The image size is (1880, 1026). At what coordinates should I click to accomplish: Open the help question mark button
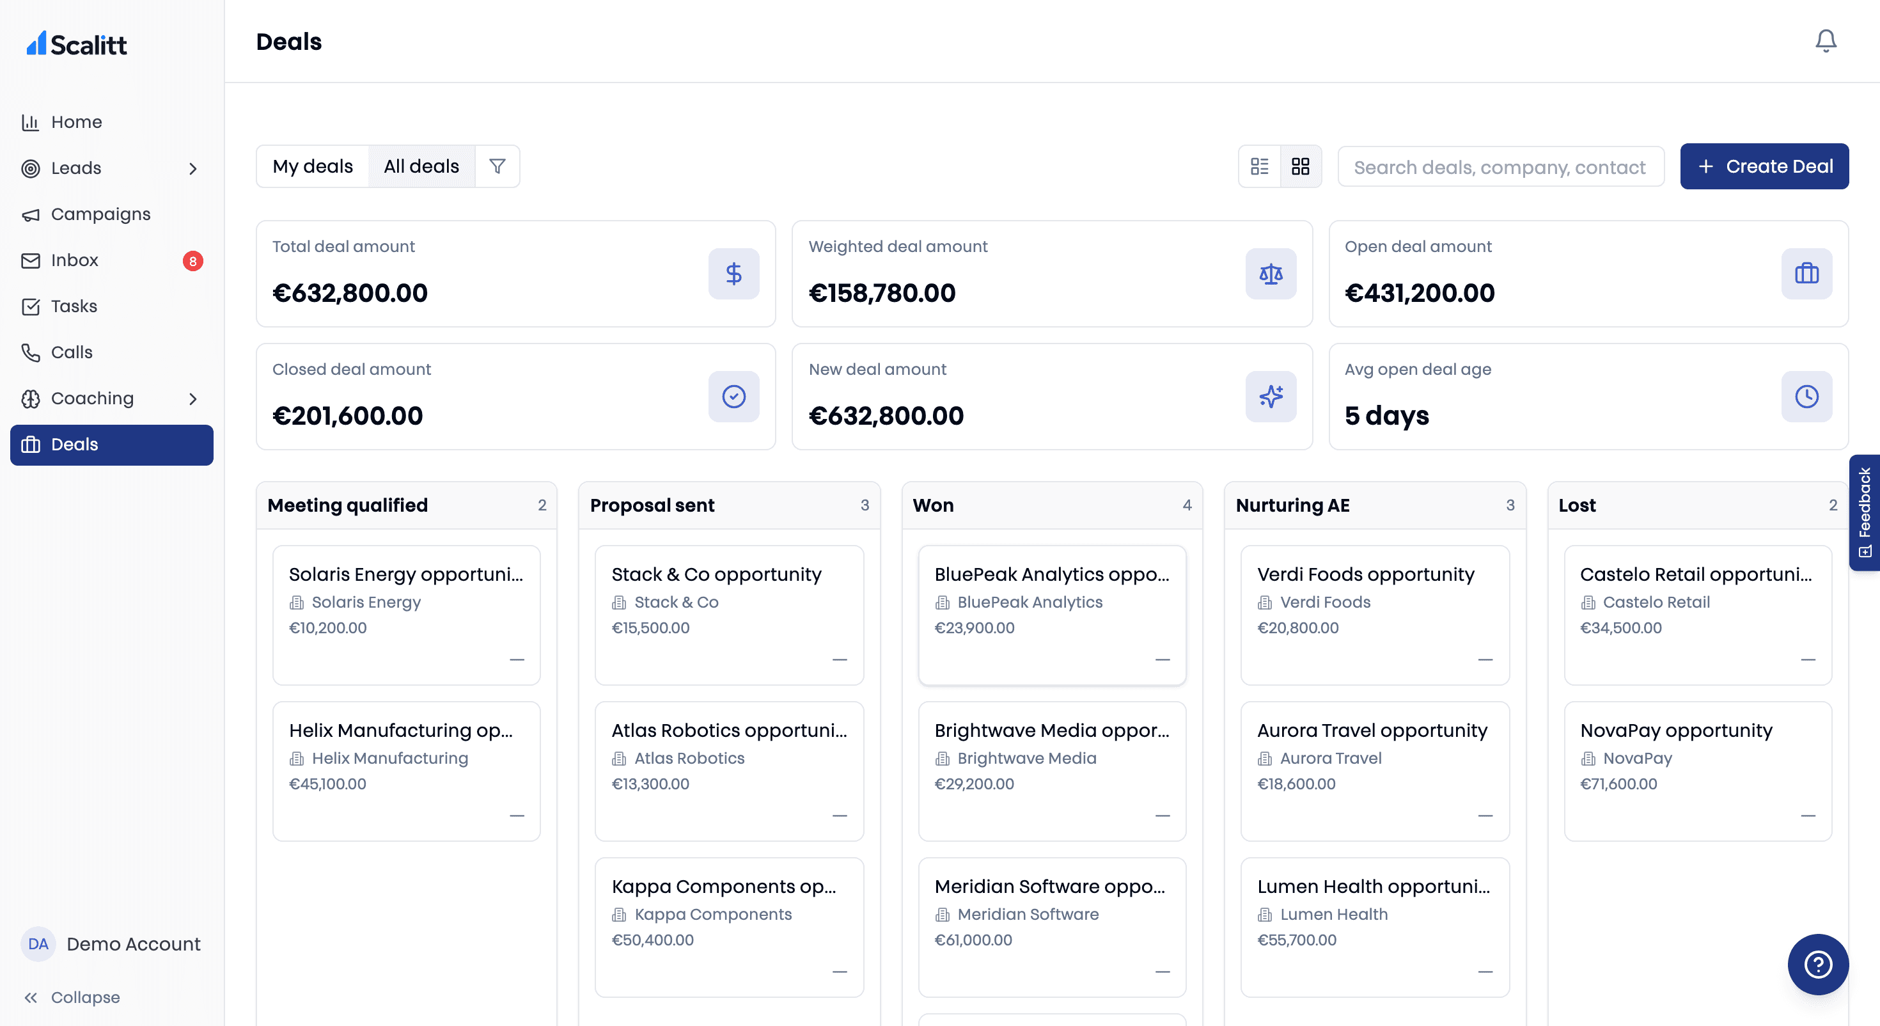point(1818,964)
